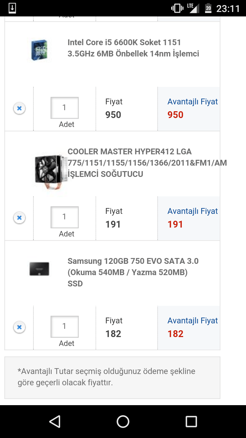Tap the battery icon in status bar
The image size is (246, 438).
[x=208, y=8]
